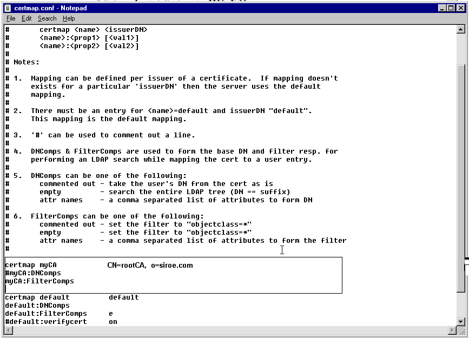The image size is (469, 338).
Task: Click 'This mapping is the default mapping.'
Action: click(109, 119)
